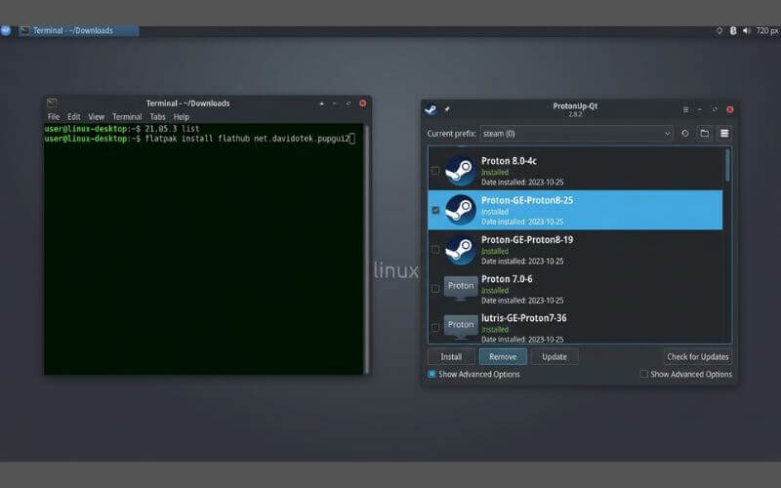Select the lutris-GE-Proton7-36 entry name
Screen dimensions: 781x488
524,318
